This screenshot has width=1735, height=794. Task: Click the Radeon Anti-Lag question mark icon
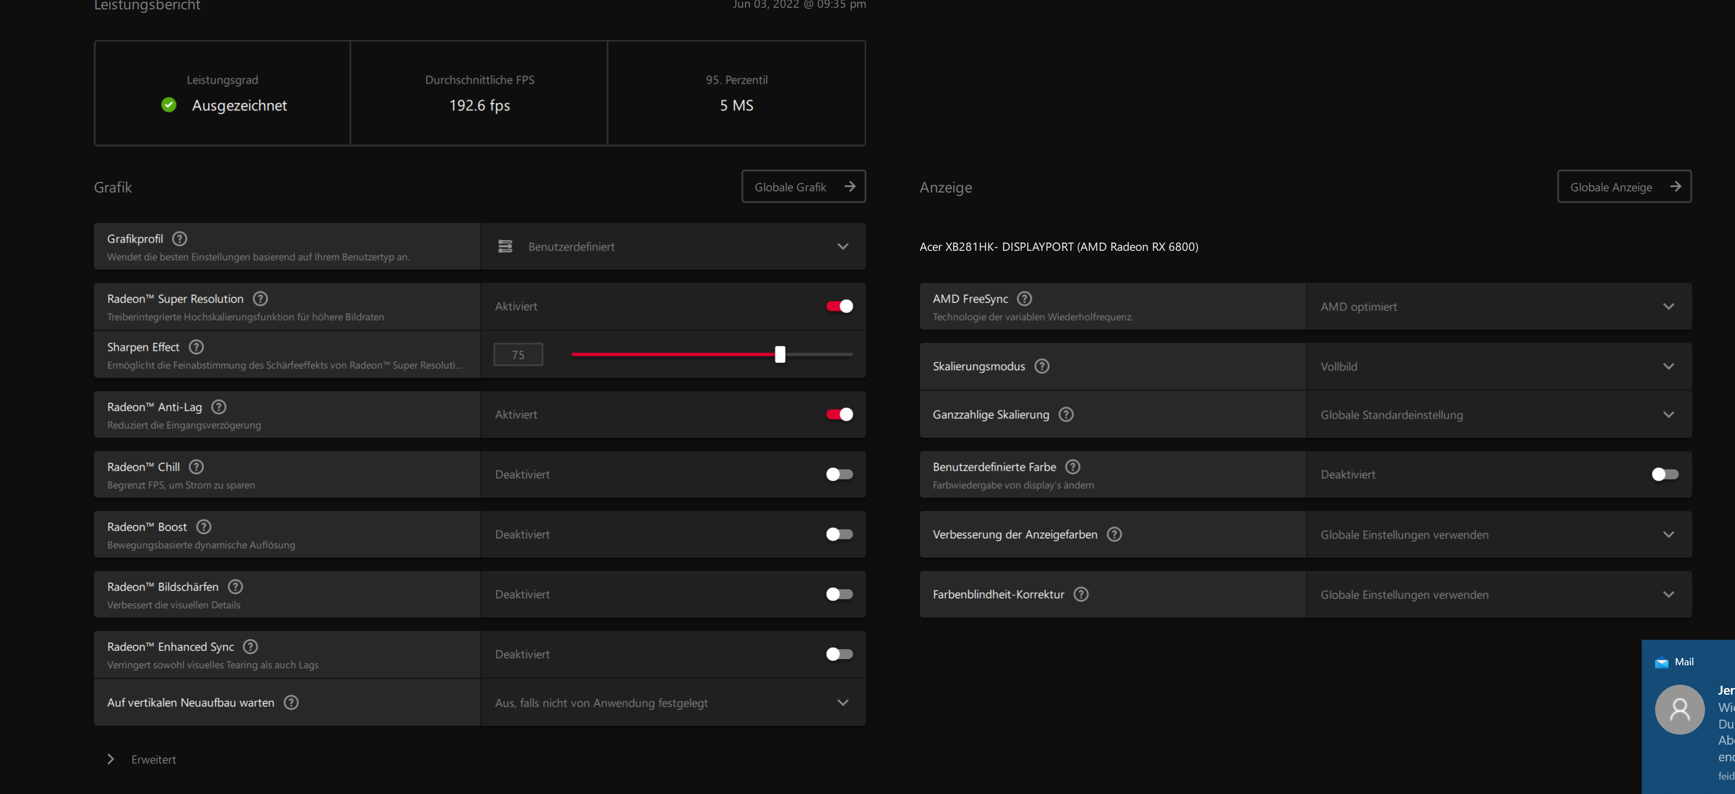pyautogui.click(x=219, y=407)
